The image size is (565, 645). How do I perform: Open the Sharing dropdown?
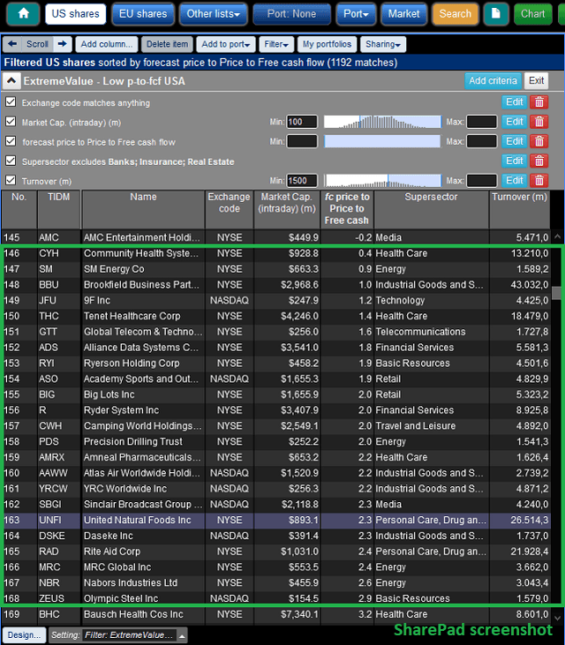point(383,44)
